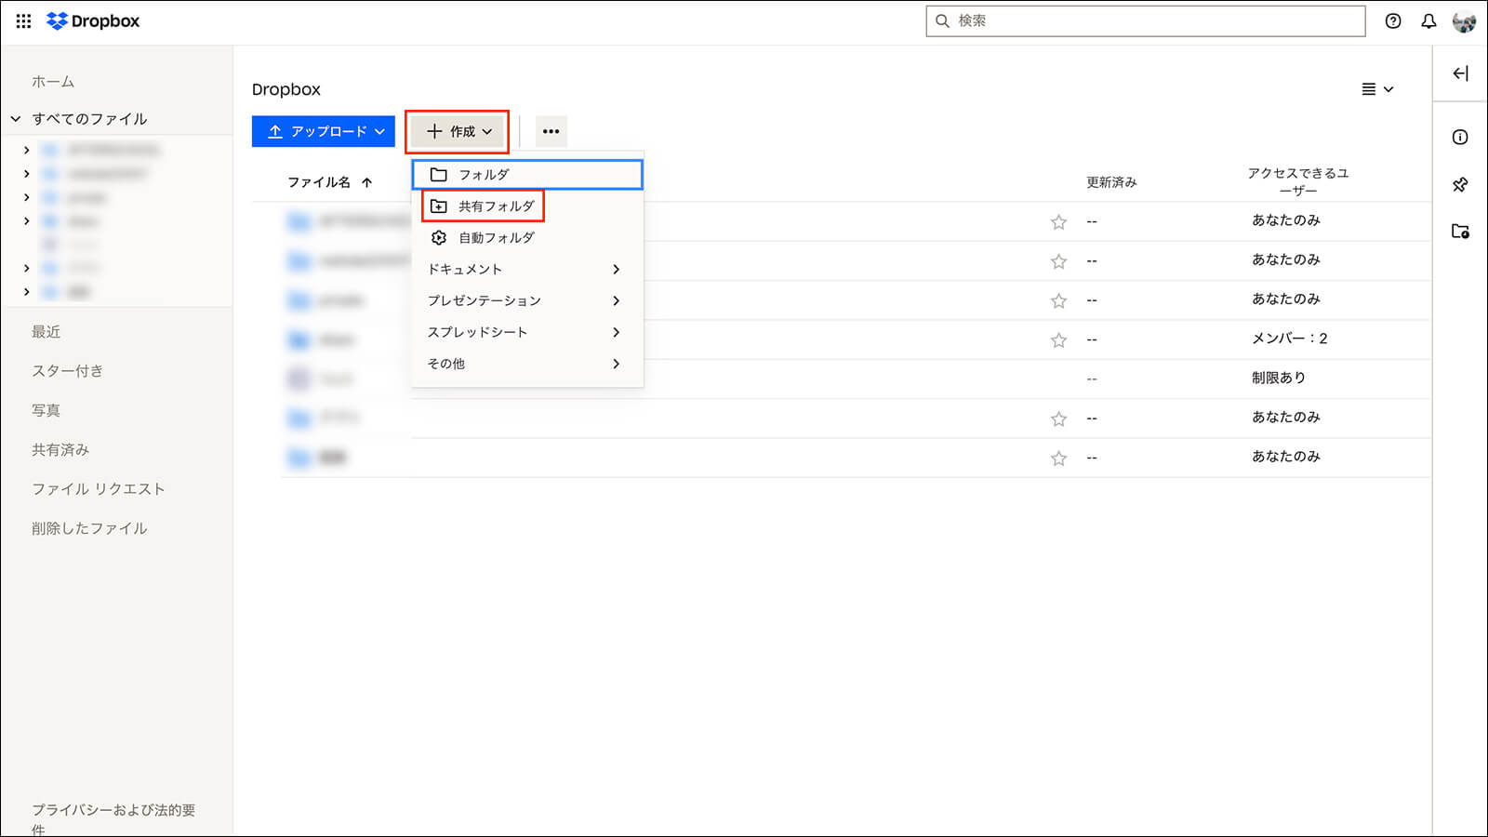Open the スプレッドシート submenu
This screenshot has width=1488, height=837.
click(527, 332)
